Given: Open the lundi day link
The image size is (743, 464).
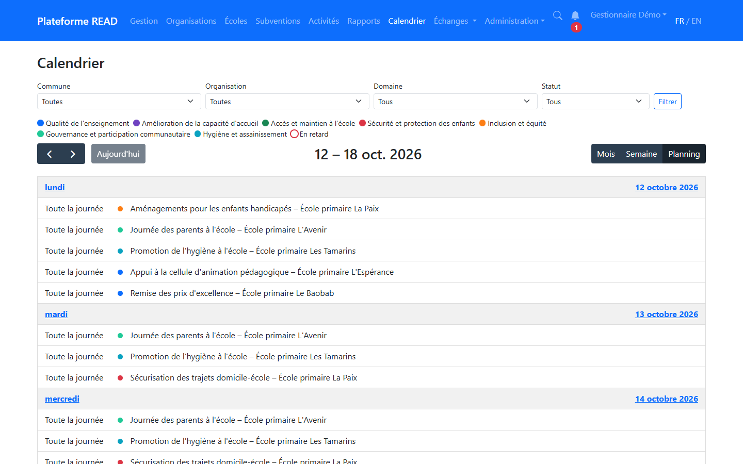Looking at the screenshot, I should point(55,187).
